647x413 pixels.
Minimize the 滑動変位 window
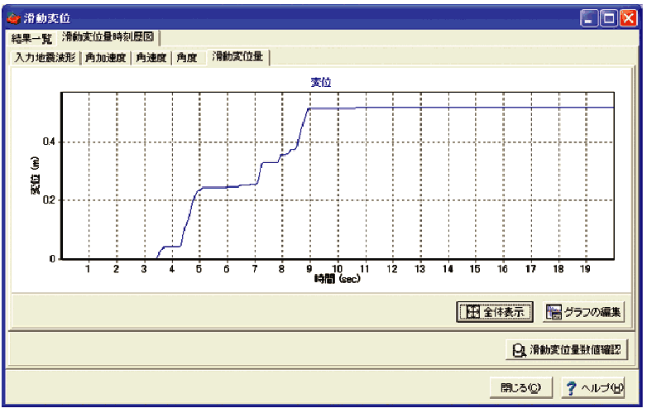point(589,18)
